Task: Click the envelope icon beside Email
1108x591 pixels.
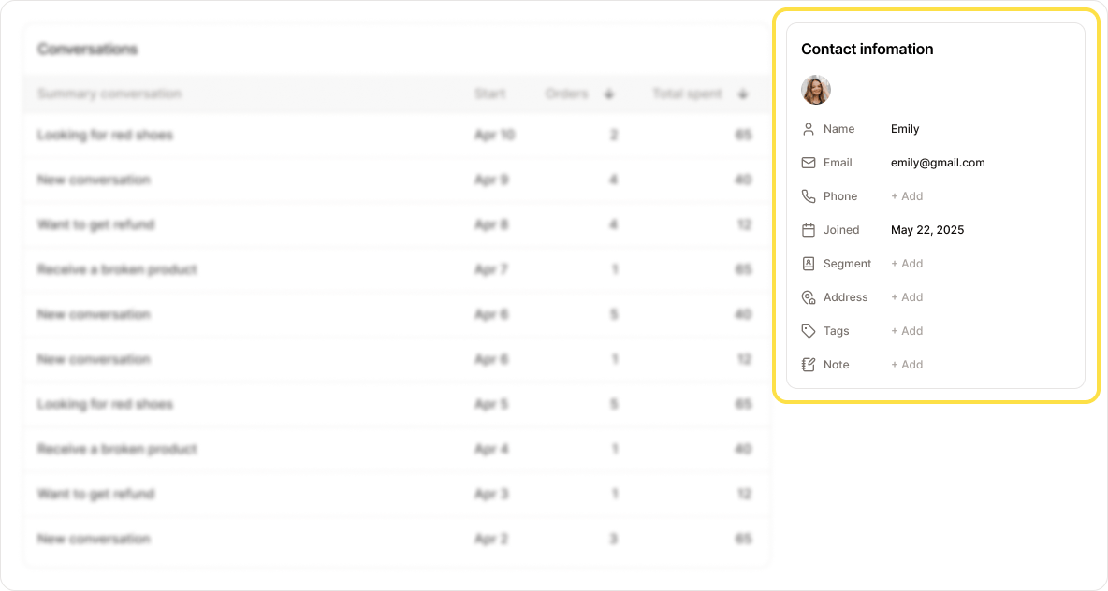Action: click(x=809, y=163)
